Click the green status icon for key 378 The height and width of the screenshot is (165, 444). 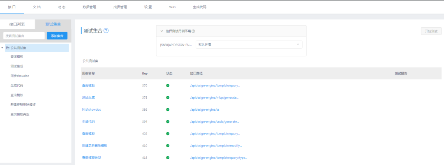[x=168, y=98]
